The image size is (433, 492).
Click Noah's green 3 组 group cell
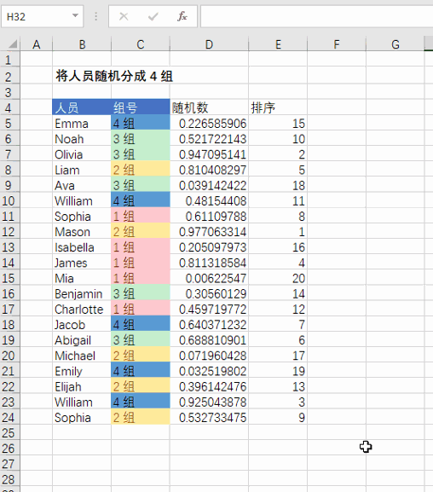coord(141,139)
